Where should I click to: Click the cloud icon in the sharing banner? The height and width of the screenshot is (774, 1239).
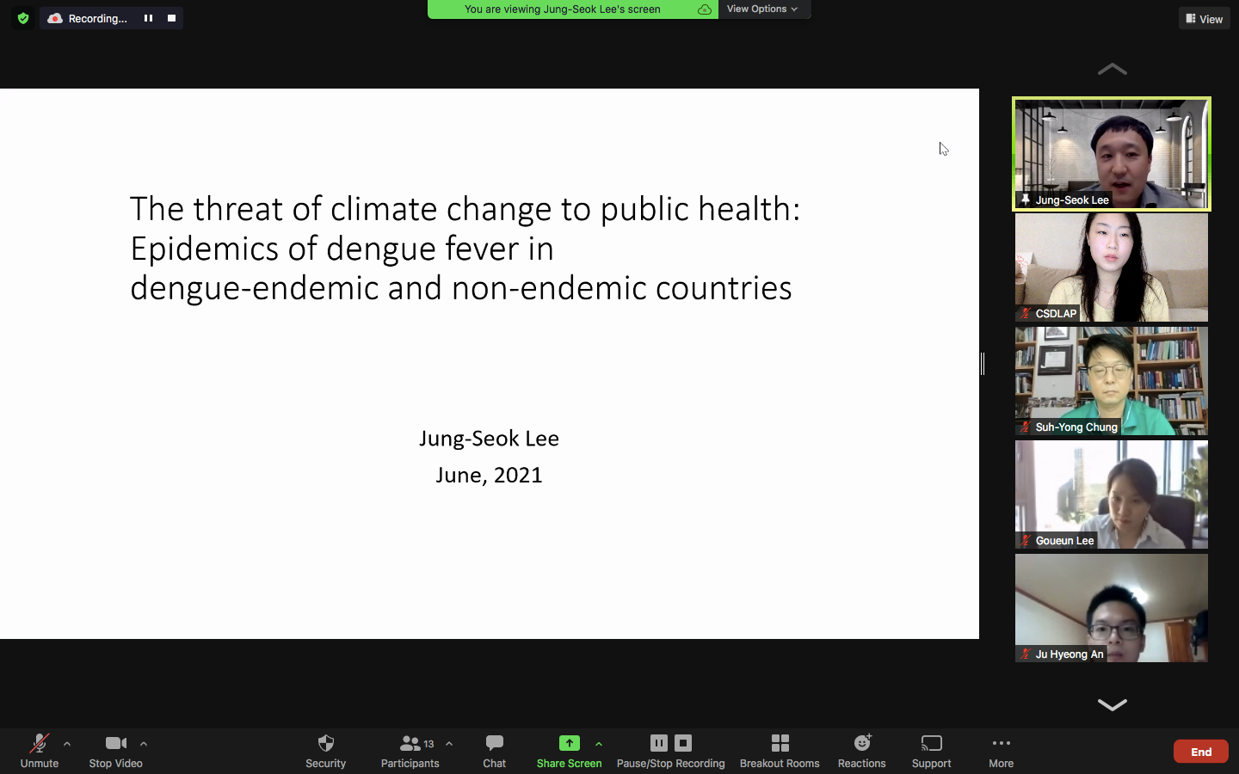click(x=705, y=9)
